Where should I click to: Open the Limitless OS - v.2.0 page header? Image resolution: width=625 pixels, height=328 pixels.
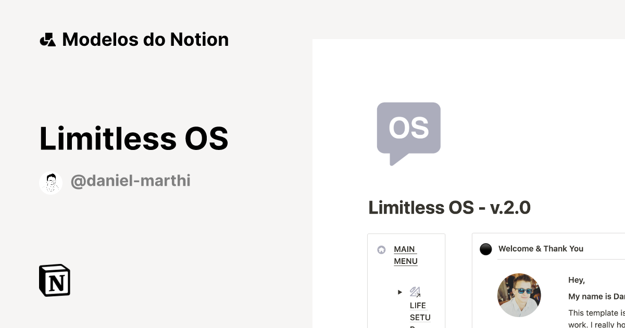pyautogui.click(x=449, y=207)
